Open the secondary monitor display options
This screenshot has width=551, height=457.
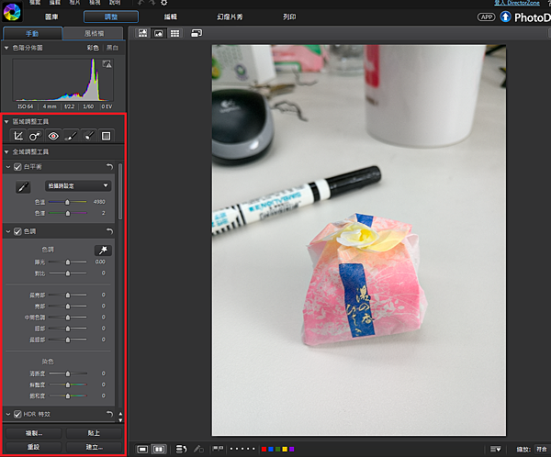(x=197, y=33)
